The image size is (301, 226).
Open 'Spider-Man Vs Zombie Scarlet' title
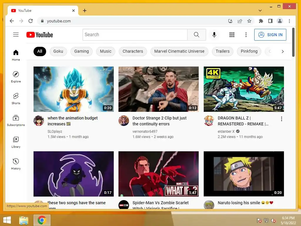coord(160,205)
